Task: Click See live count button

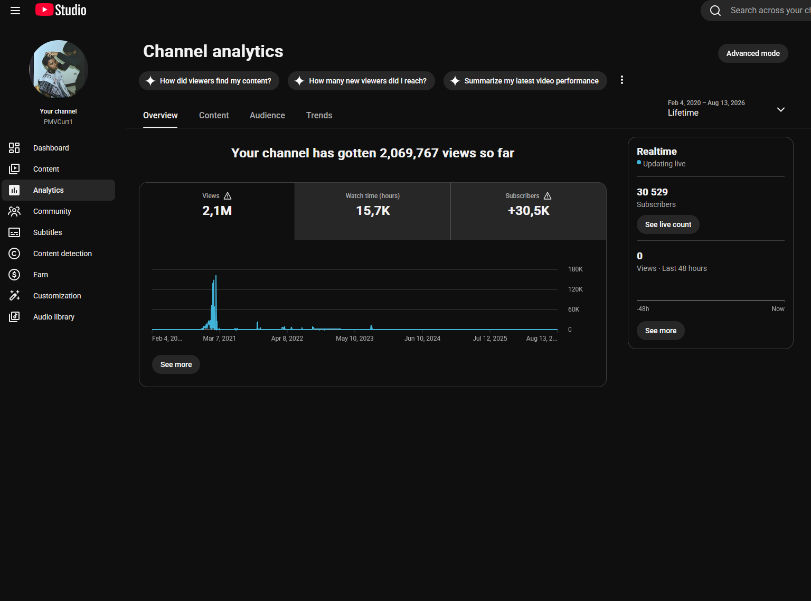Action: coord(668,224)
